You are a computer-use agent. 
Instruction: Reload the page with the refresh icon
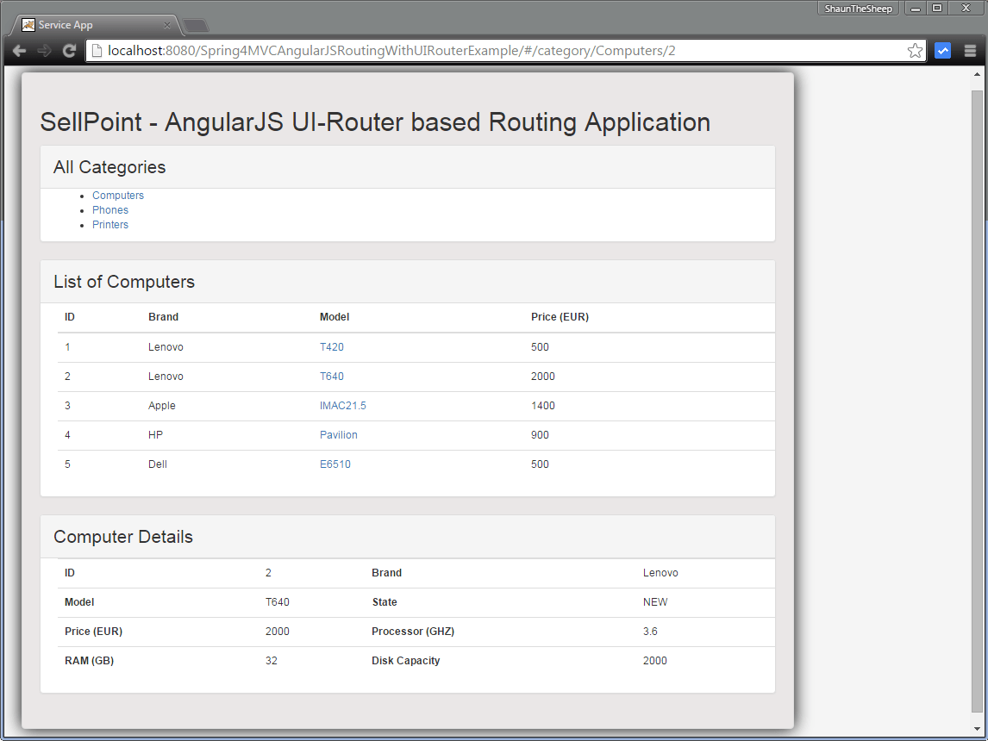(69, 50)
